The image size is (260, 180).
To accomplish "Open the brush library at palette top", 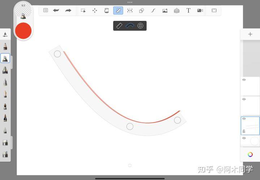I will click(x=5, y=34).
